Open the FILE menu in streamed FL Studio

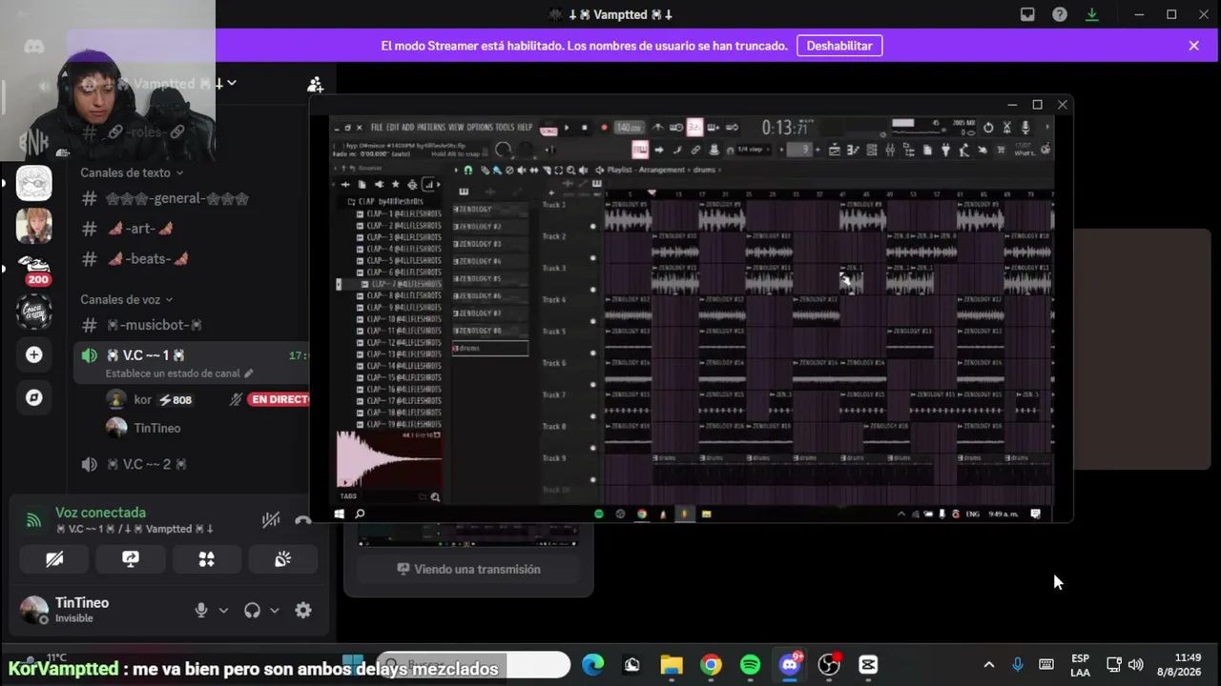[x=377, y=128]
